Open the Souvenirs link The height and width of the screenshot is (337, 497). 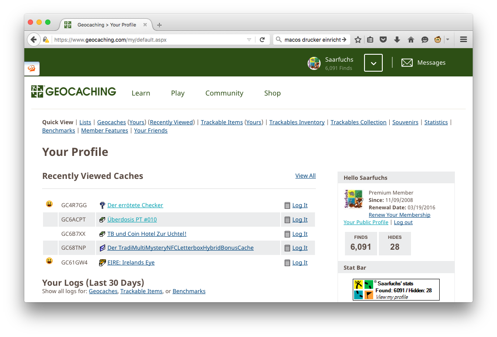(x=405, y=122)
